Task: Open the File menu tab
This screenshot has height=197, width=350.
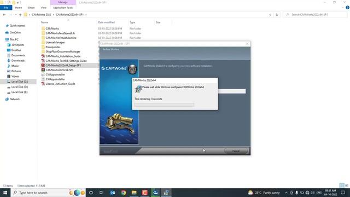Action: click(6, 8)
